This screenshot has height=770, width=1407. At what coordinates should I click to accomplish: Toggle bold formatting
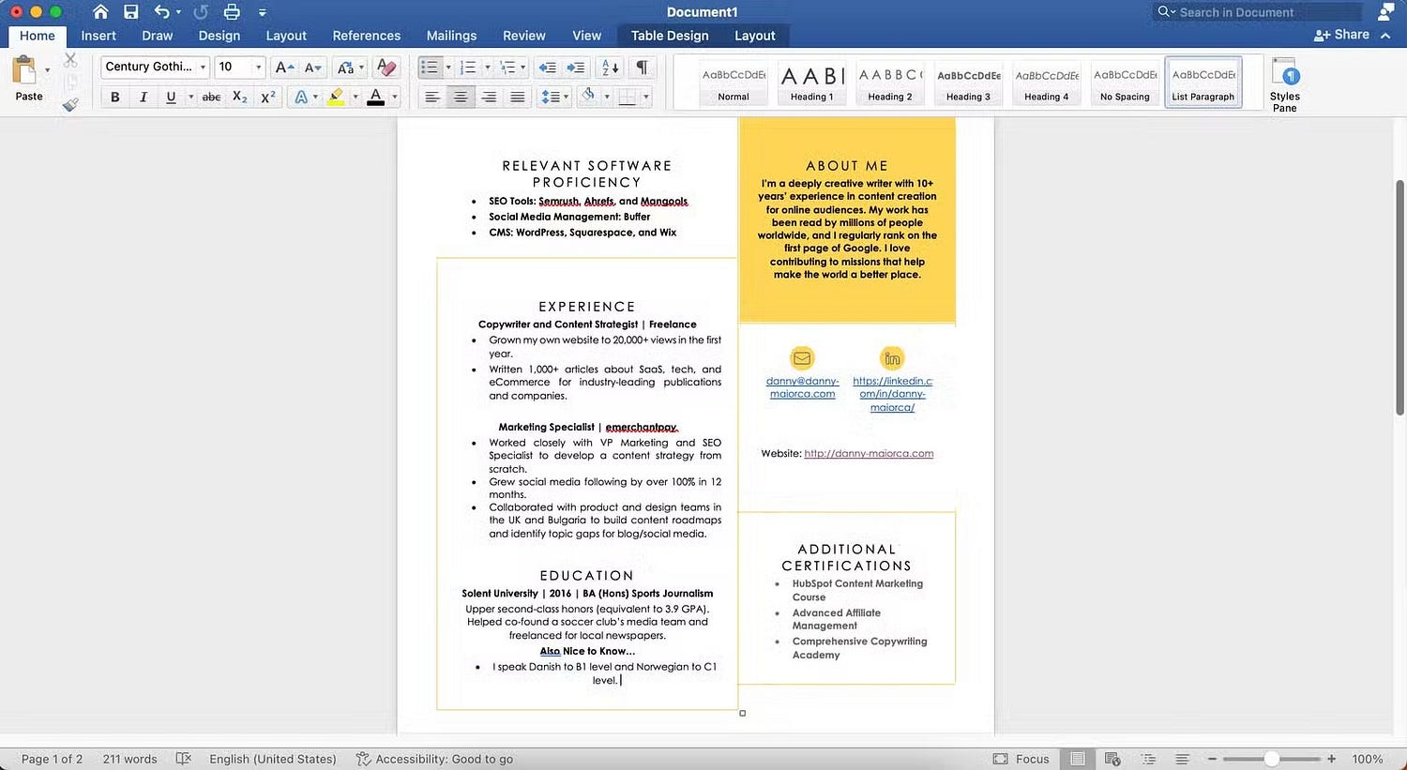pyautogui.click(x=114, y=97)
